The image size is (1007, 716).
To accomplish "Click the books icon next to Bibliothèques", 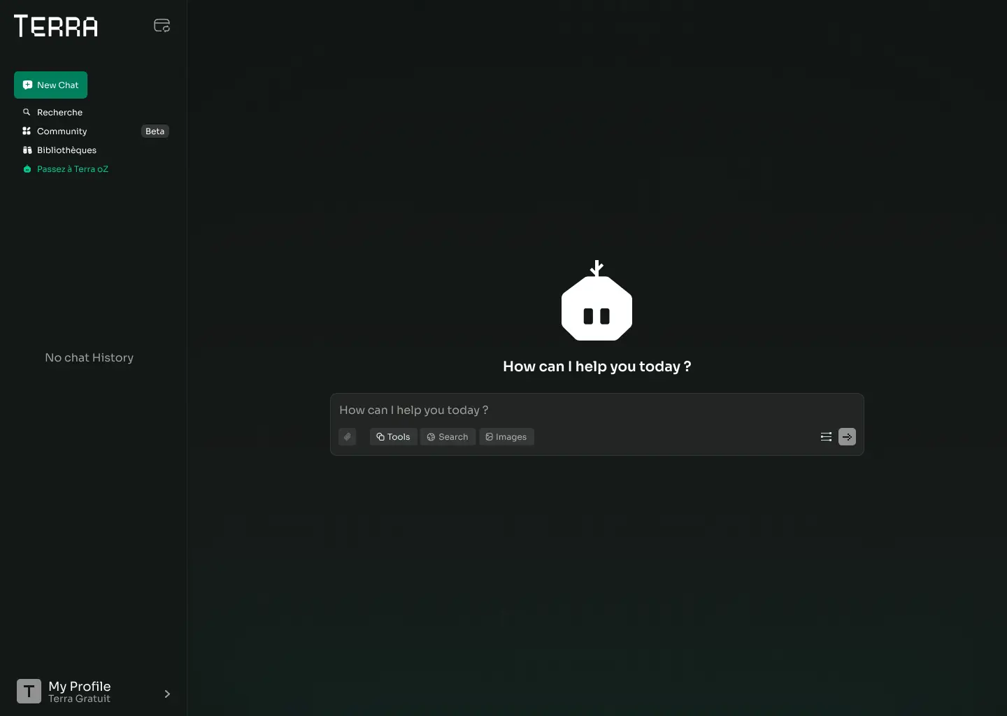I will tap(27, 150).
